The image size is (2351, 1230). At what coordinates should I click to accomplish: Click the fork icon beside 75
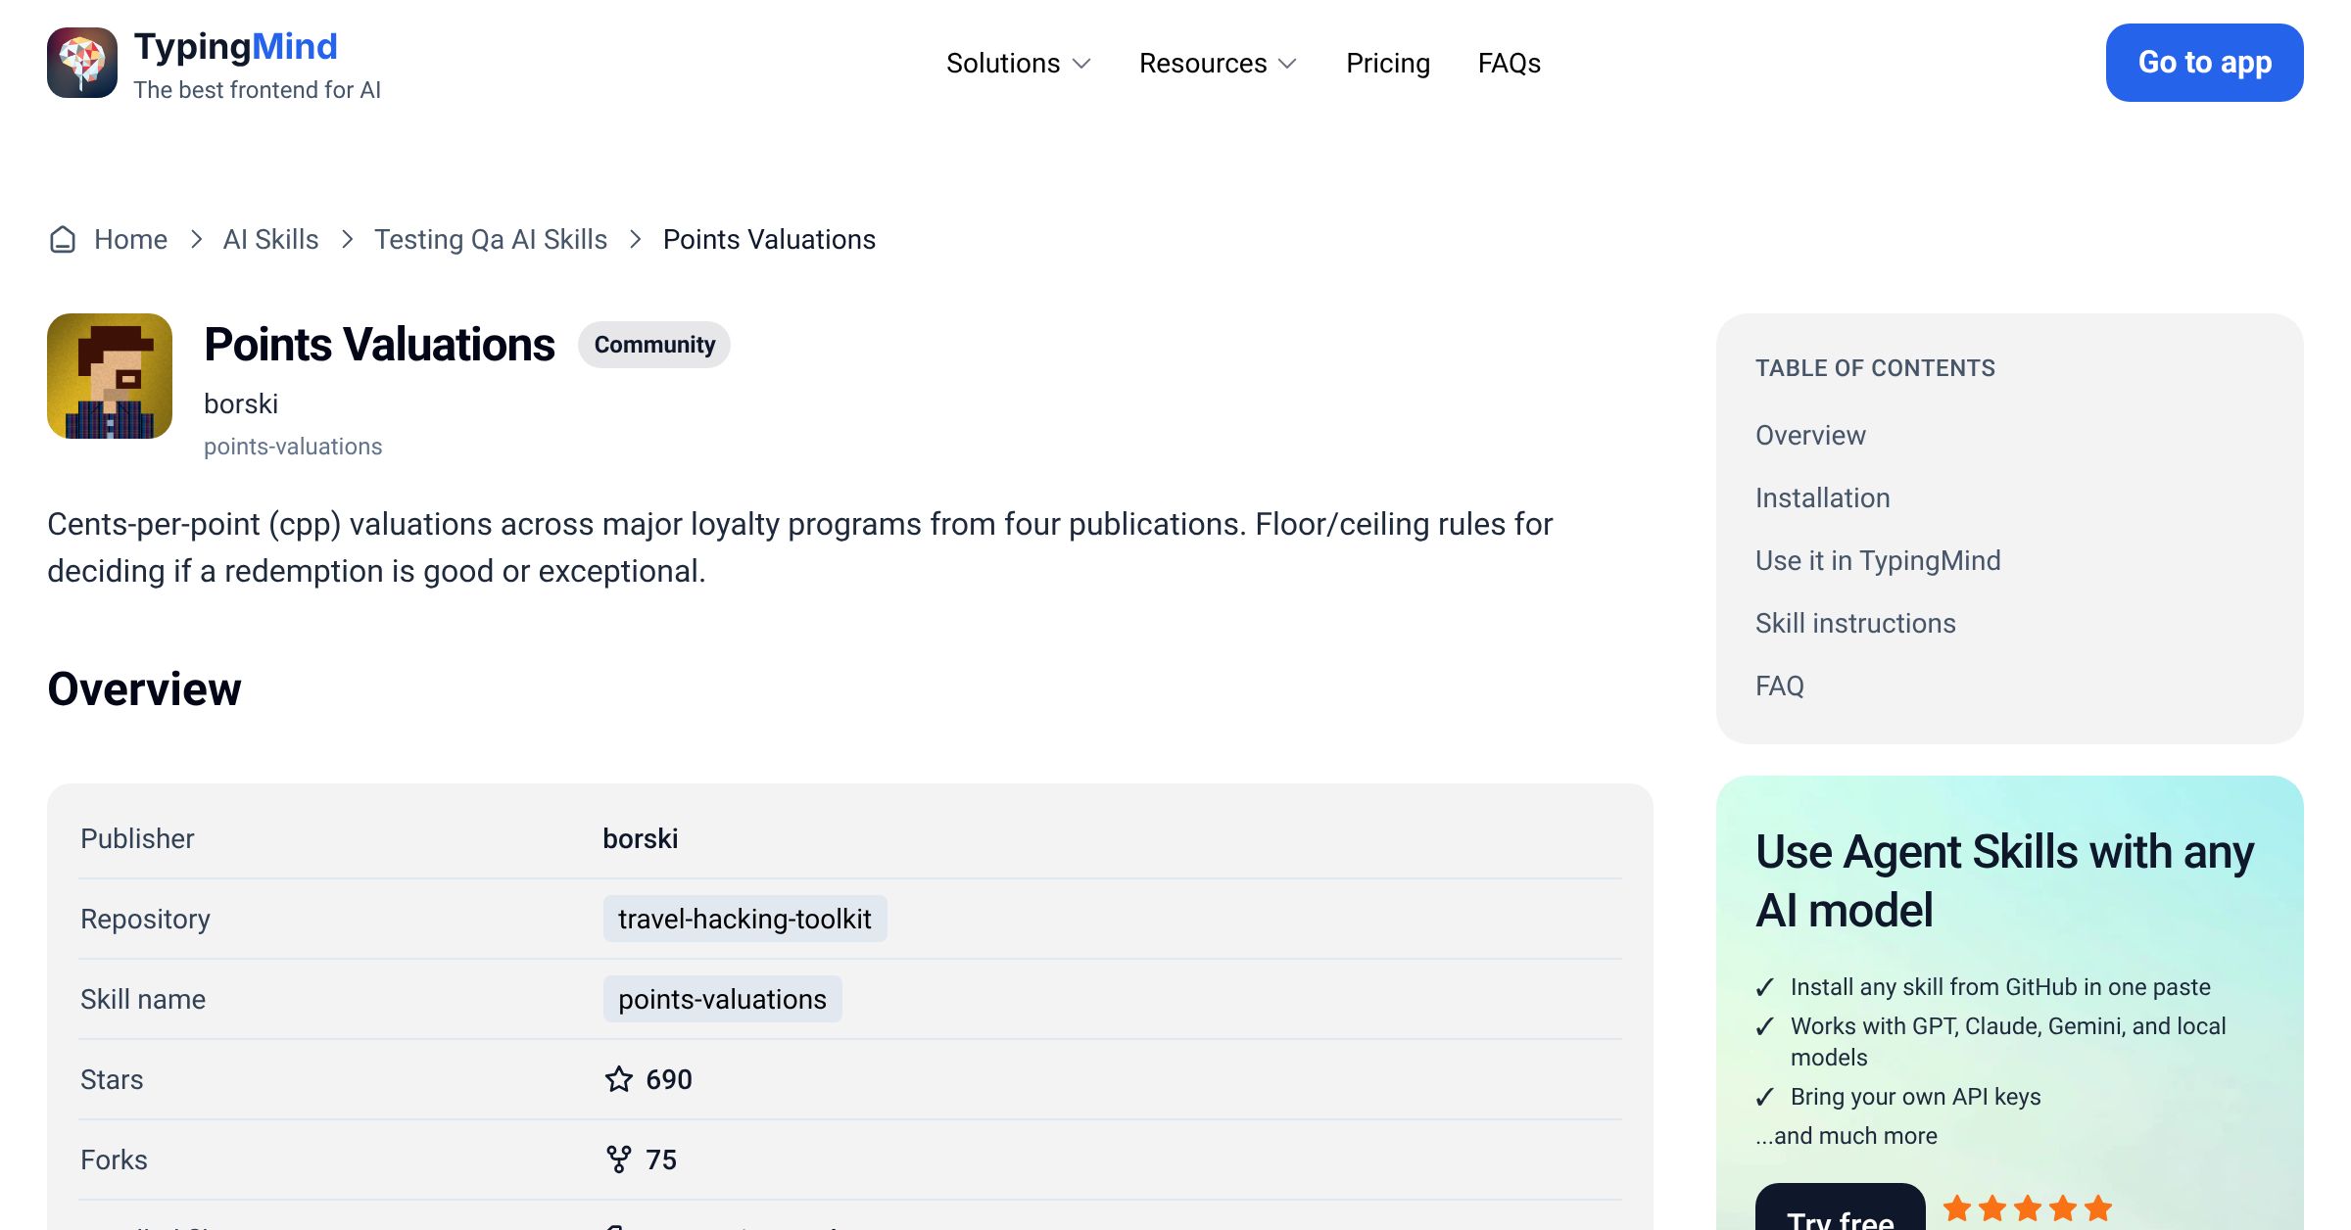[619, 1159]
